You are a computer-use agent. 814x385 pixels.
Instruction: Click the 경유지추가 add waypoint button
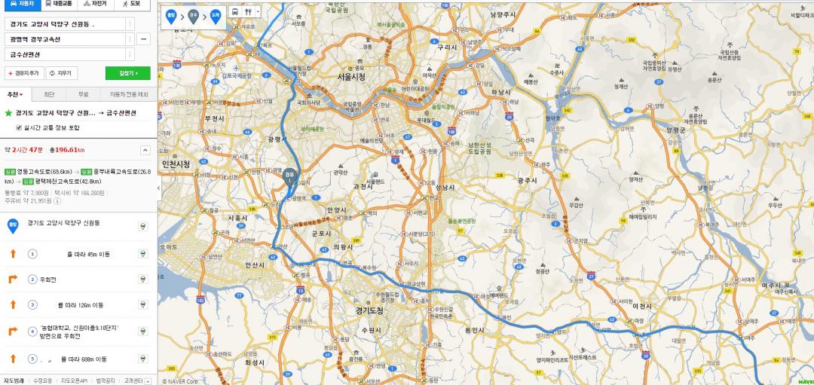click(24, 73)
